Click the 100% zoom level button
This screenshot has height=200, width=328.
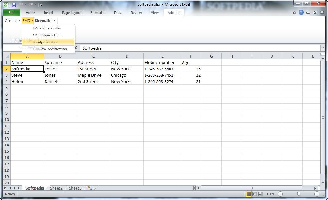pos(271,194)
